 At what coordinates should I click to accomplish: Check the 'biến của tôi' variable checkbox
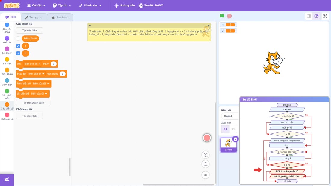[18, 39]
